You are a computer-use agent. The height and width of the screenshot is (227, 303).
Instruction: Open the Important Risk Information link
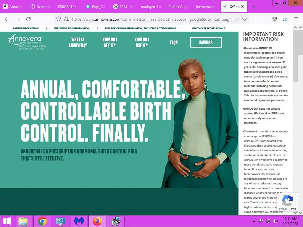coord(72,28)
